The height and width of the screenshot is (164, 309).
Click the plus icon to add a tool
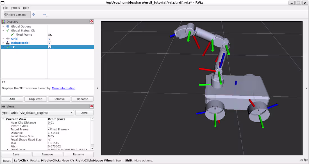33,14
